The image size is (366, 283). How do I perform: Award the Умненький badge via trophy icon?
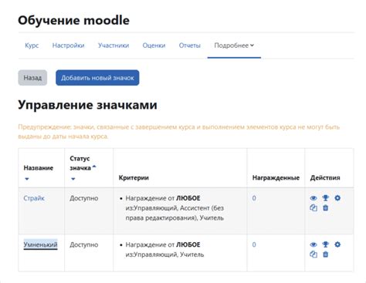325,244
